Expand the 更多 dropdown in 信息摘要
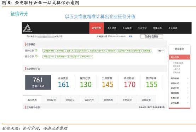 (161, 51)
